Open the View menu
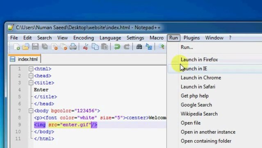The image size is (262, 148). [62, 38]
